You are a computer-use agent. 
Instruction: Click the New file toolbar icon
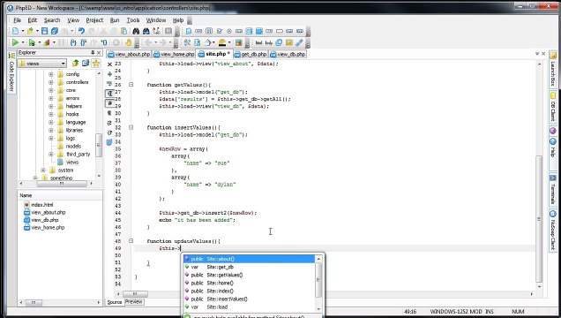click(x=15, y=31)
